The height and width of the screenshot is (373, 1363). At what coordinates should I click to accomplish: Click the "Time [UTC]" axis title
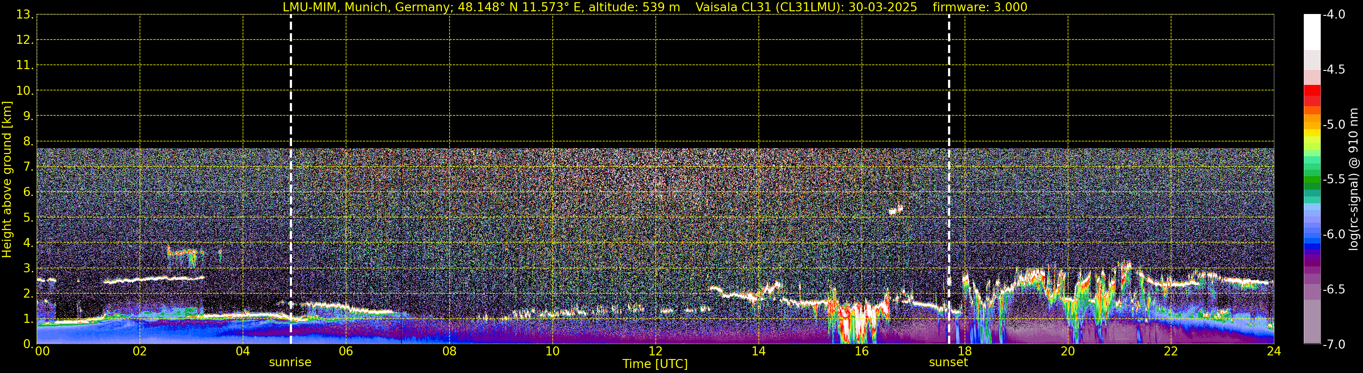click(x=655, y=364)
